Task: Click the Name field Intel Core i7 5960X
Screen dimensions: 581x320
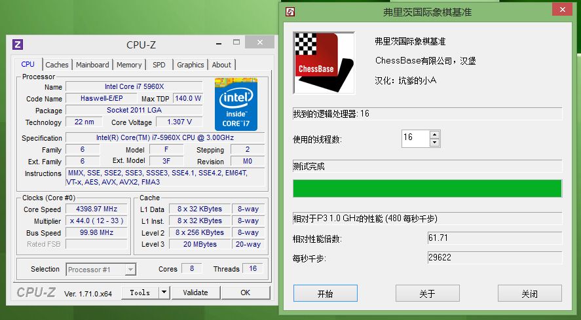Action: [134, 86]
